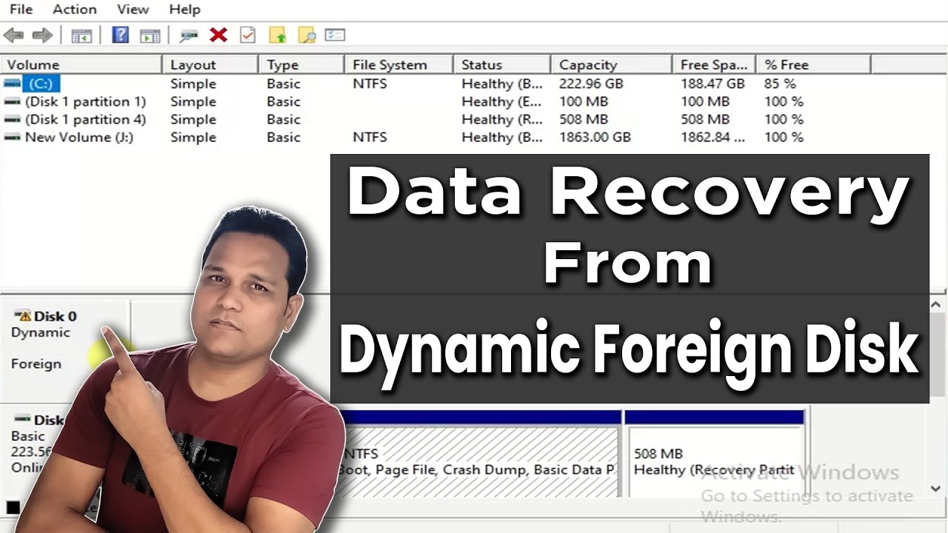Click the 85 % free cell
Viewport: 948px width, 533px height.
pos(780,84)
